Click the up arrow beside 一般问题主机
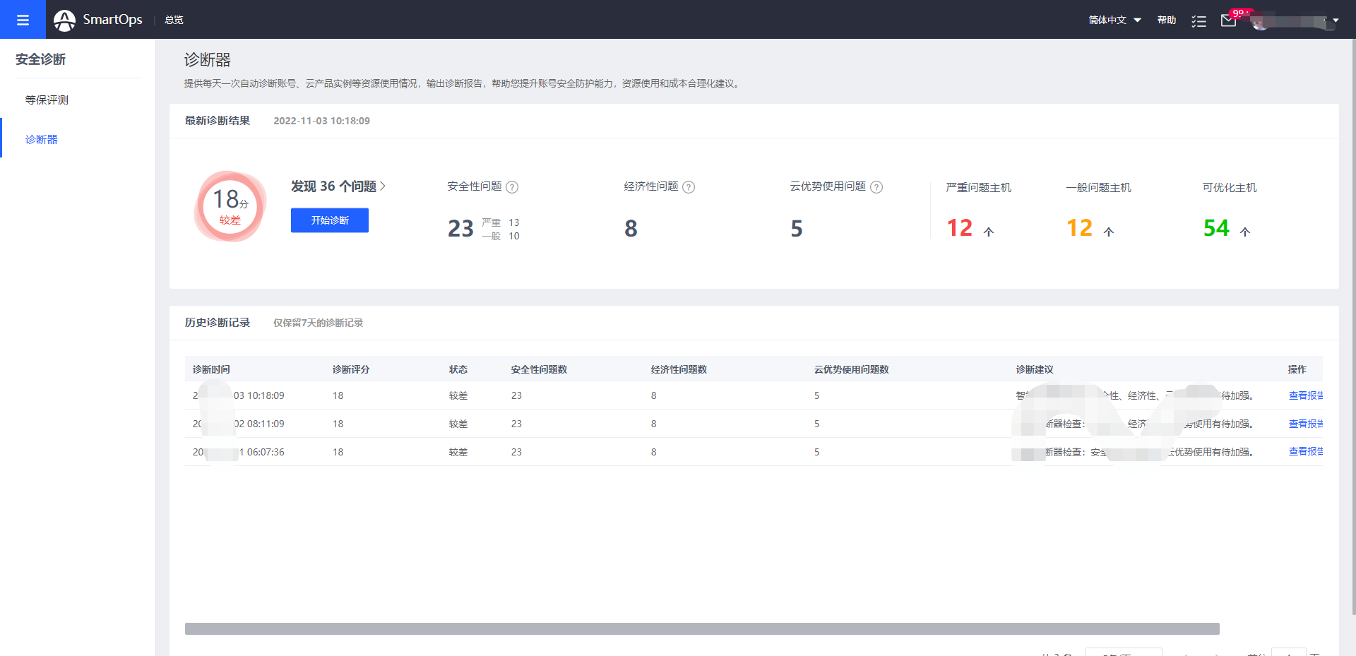The height and width of the screenshot is (656, 1356). point(1109,232)
